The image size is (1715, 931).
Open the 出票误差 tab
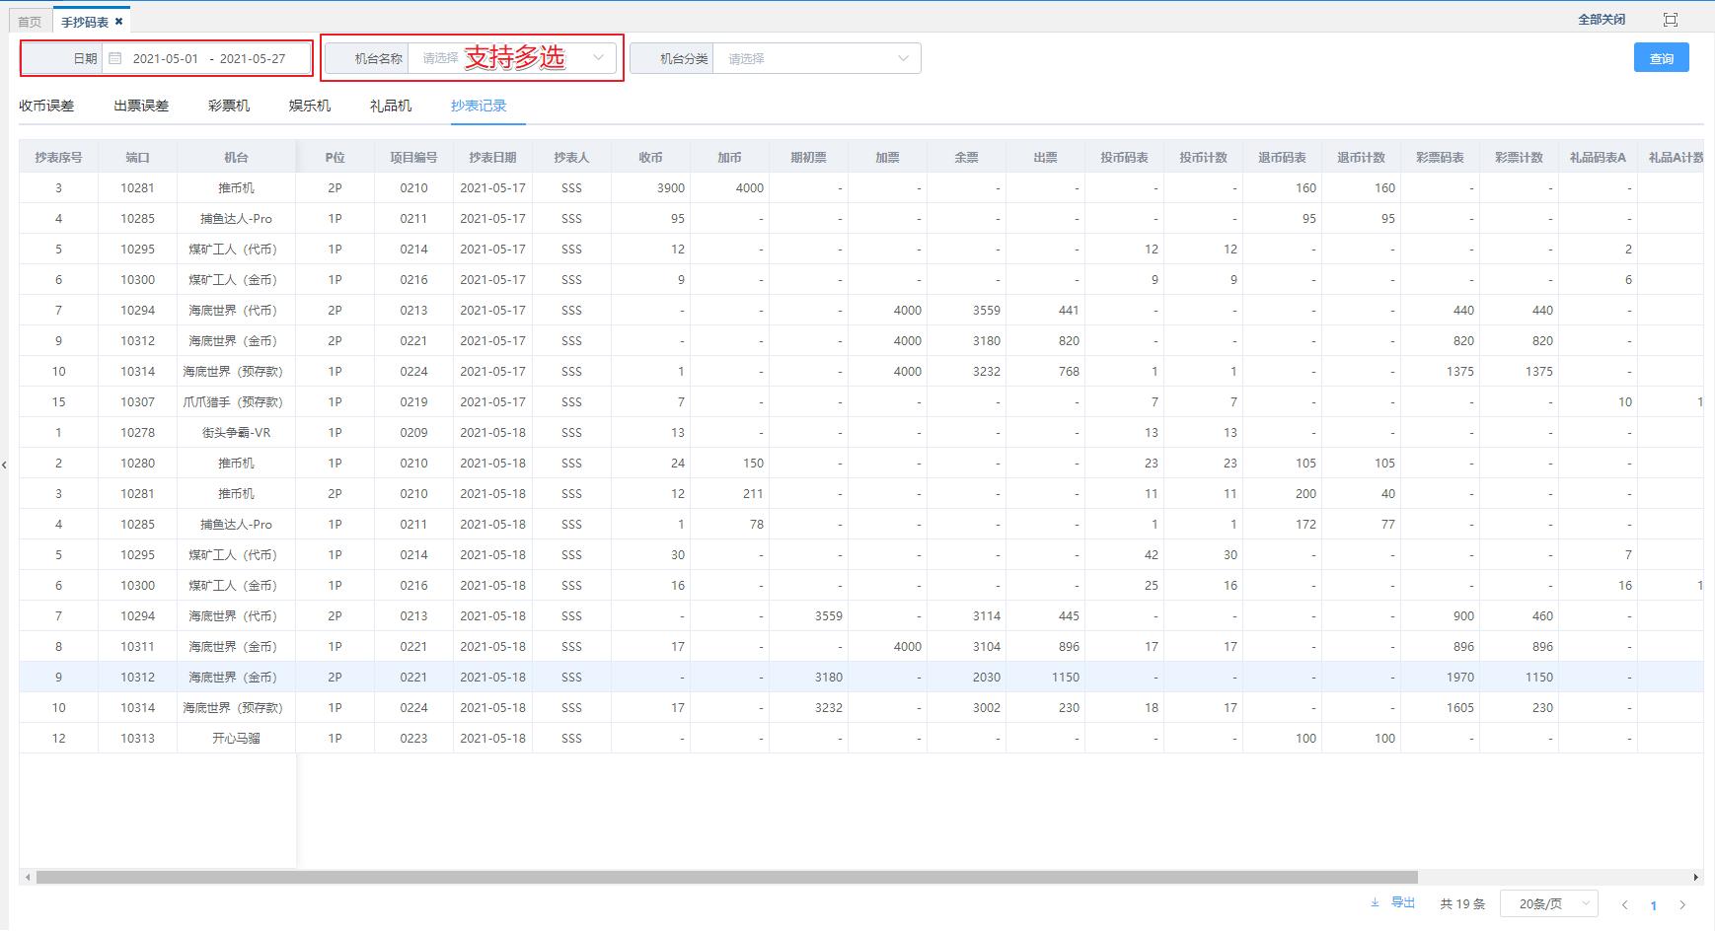[x=141, y=106]
